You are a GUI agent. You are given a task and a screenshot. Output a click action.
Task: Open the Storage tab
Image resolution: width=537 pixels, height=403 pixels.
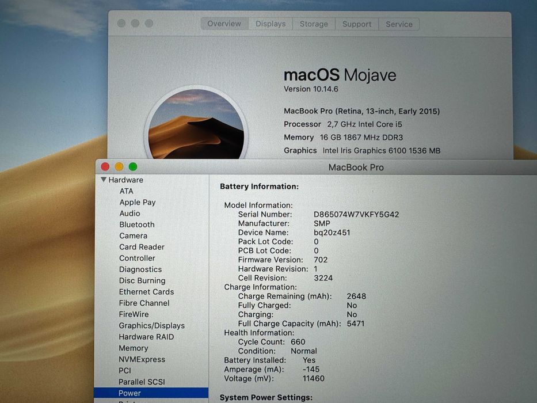coord(314,24)
